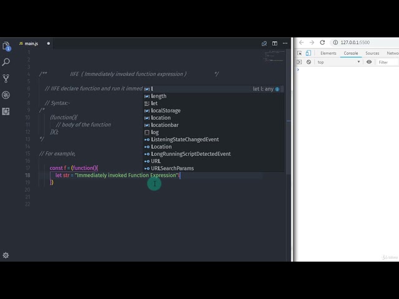Select 'ListeningStateChangedEvent' suggestion
The image size is (399, 299).
[x=213, y=140]
